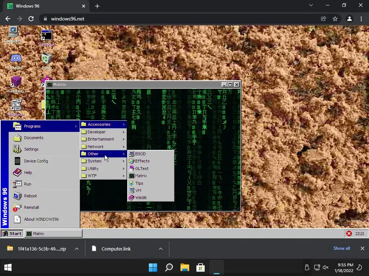Open the downloaded zip file
The image size is (369, 276).
click(36, 249)
